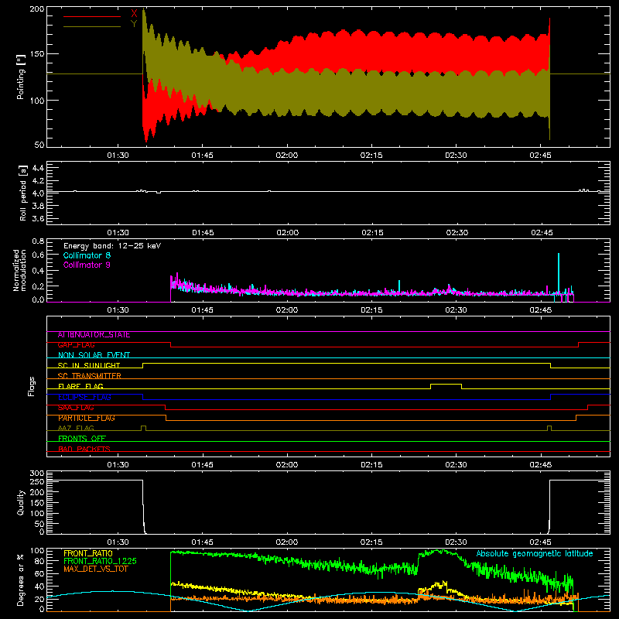Screen dimensions: 619x619
Task: Click the '200' tick on Pointing axis
Action: [37, 9]
